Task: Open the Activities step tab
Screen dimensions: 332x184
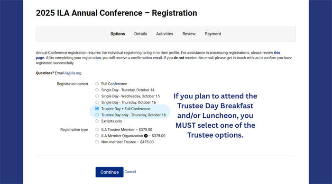Action: point(165,34)
